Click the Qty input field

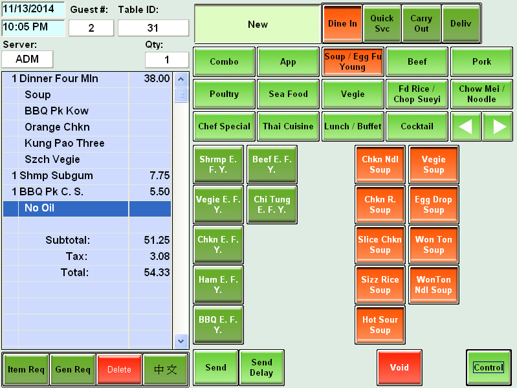coord(166,59)
